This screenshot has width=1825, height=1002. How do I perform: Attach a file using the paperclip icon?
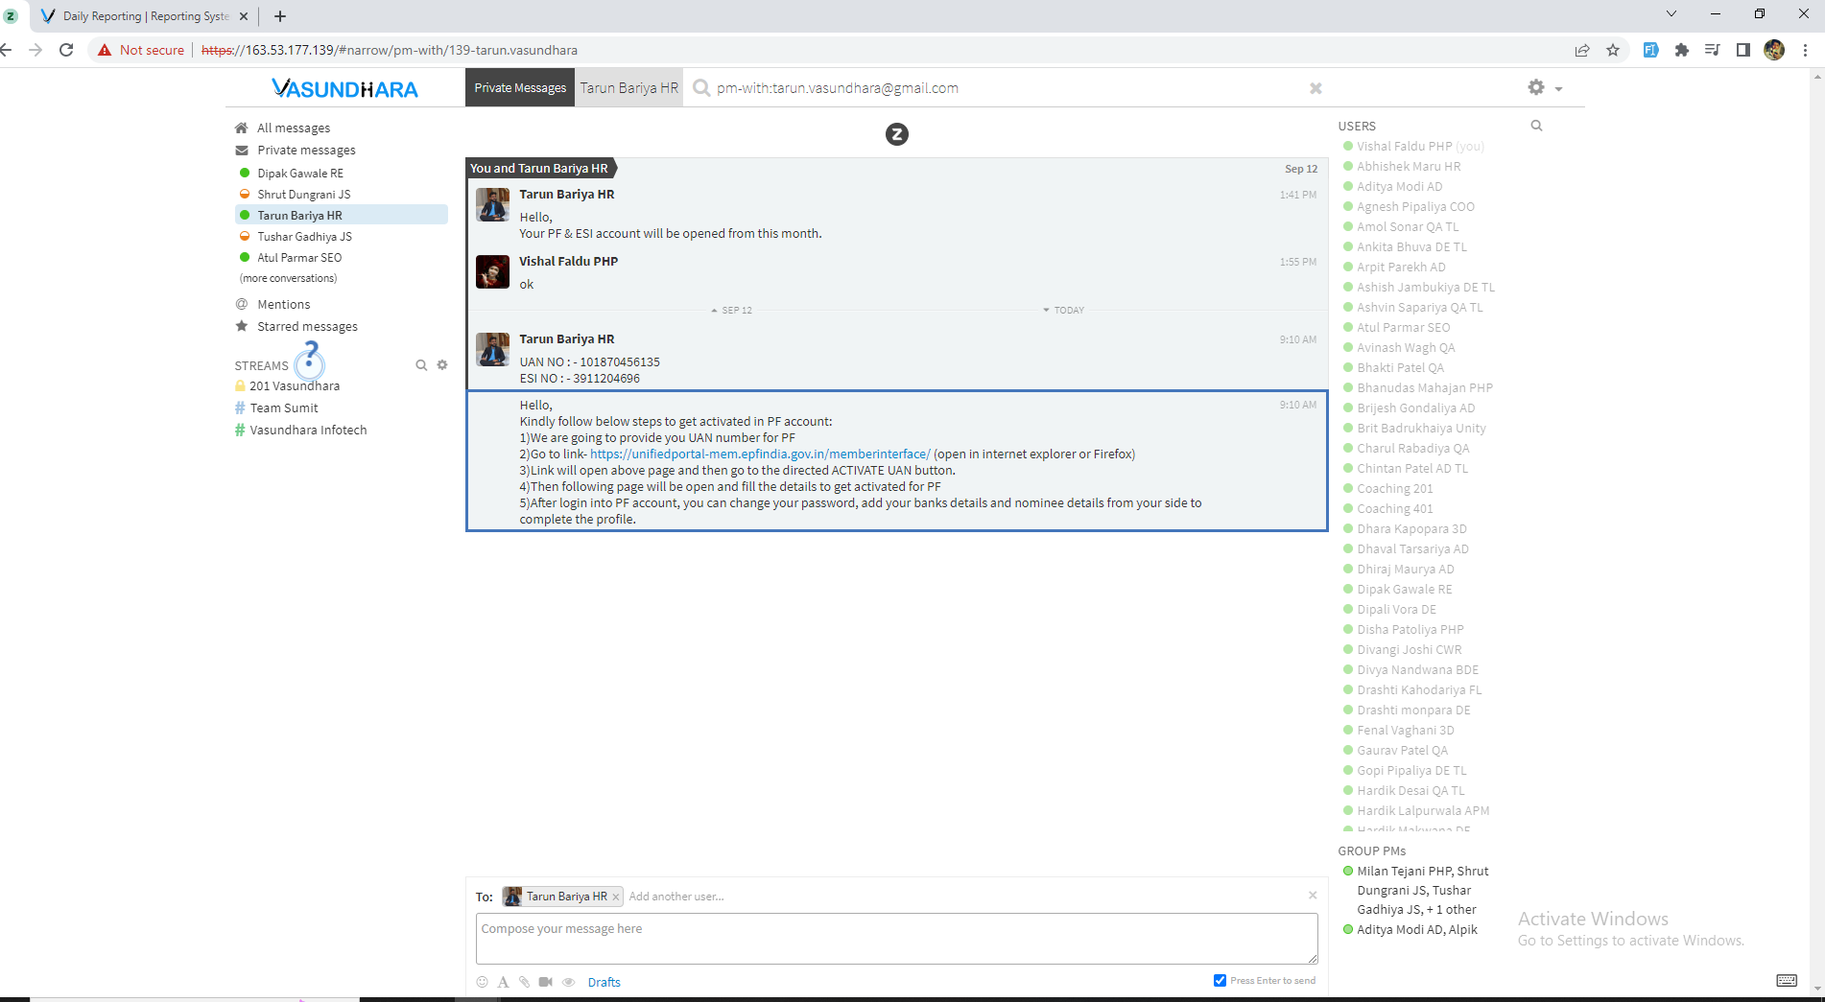point(524,982)
